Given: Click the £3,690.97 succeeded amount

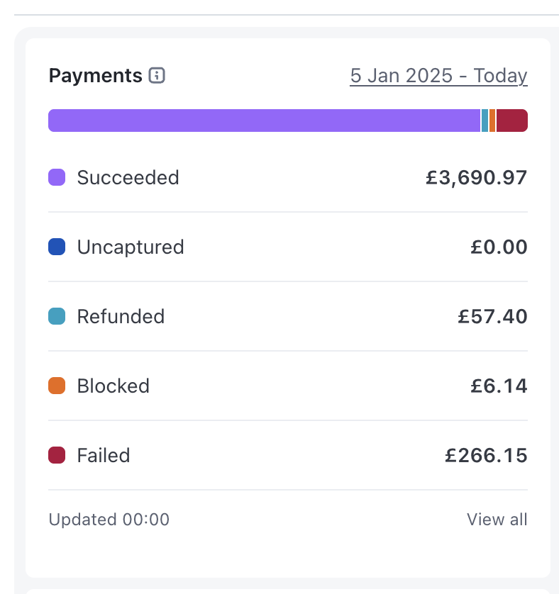Looking at the screenshot, I should pos(476,177).
